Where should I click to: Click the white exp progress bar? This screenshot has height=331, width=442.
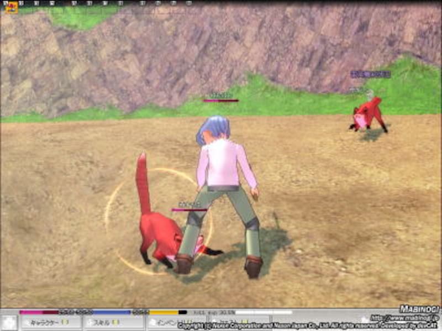[264, 312]
